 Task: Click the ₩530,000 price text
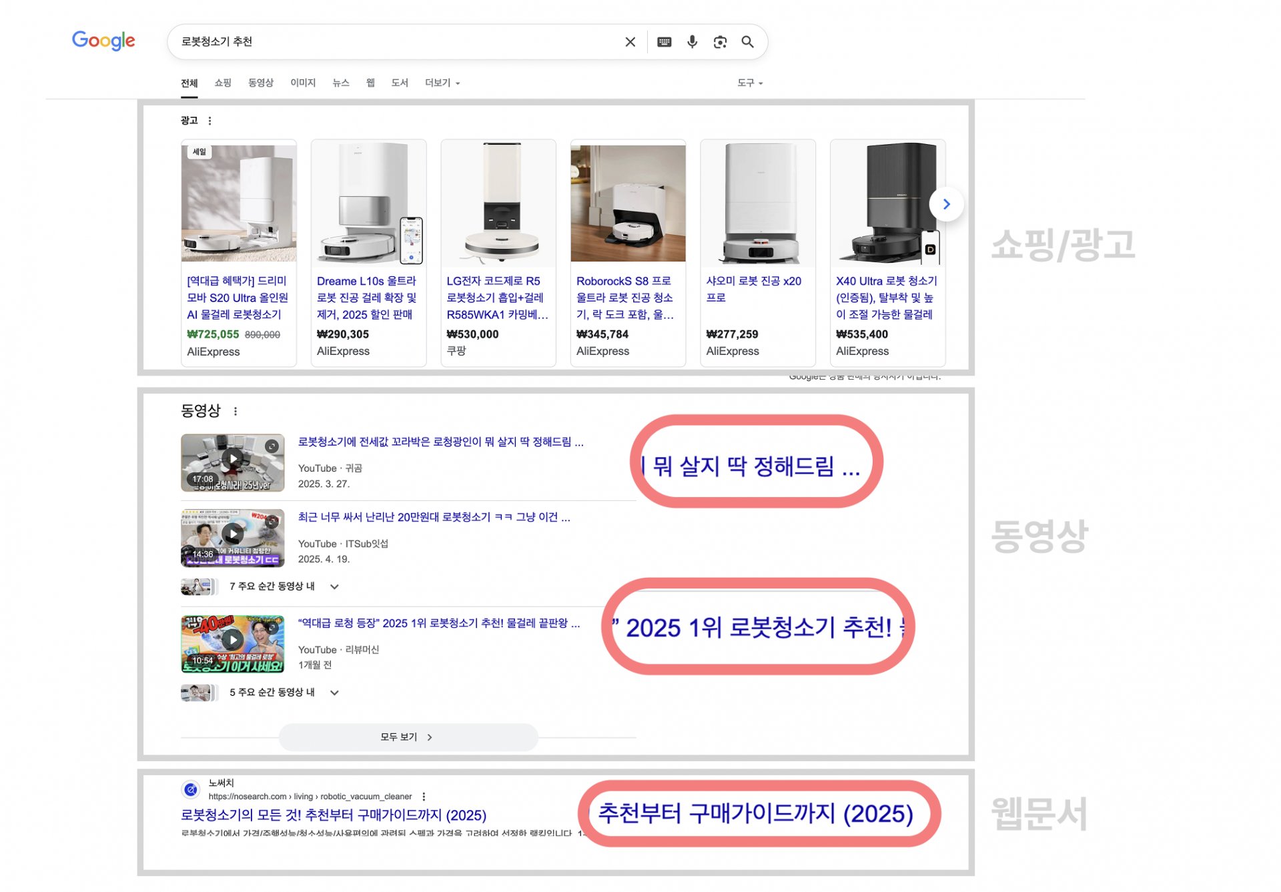pos(472,334)
